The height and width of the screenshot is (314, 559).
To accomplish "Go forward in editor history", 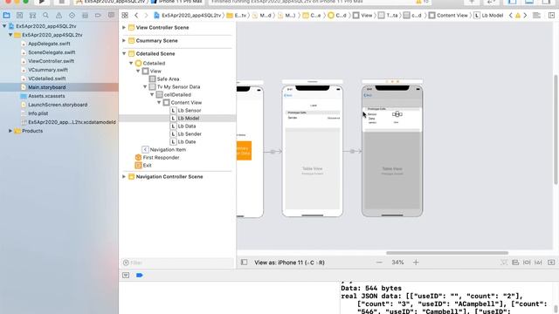I will tap(146, 16).
